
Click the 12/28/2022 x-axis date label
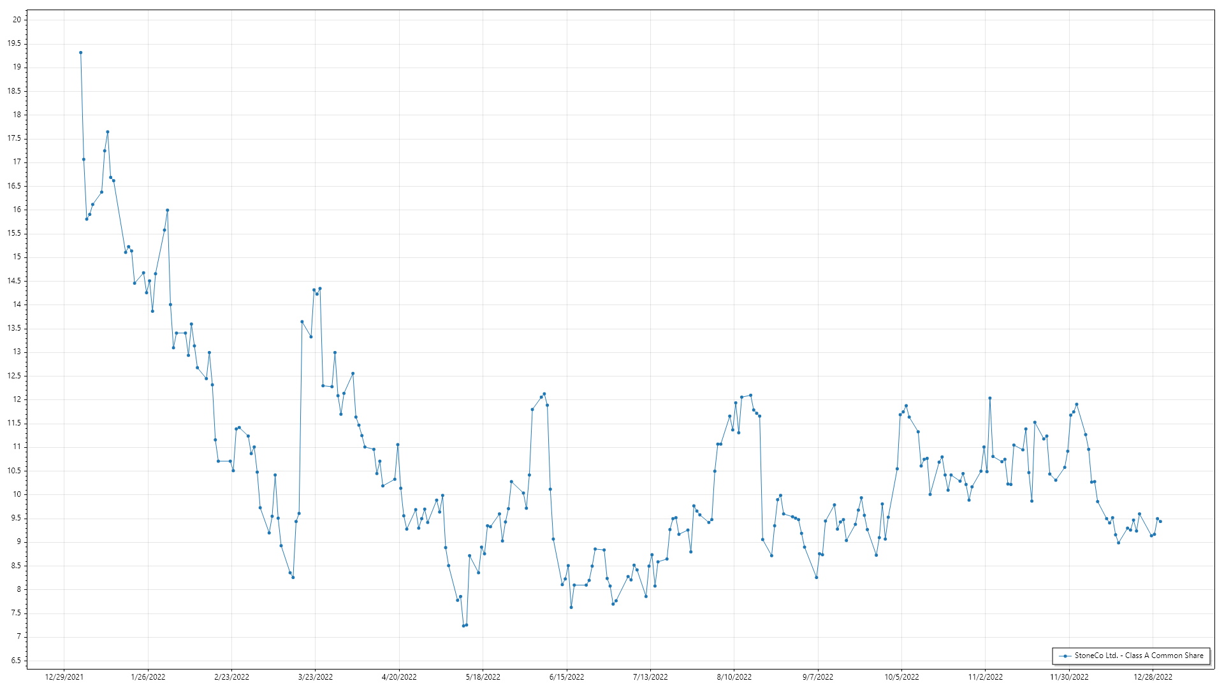tap(1153, 677)
